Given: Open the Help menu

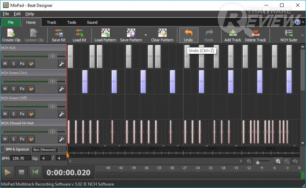Looking at the screenshot, I should pos(30,14).
